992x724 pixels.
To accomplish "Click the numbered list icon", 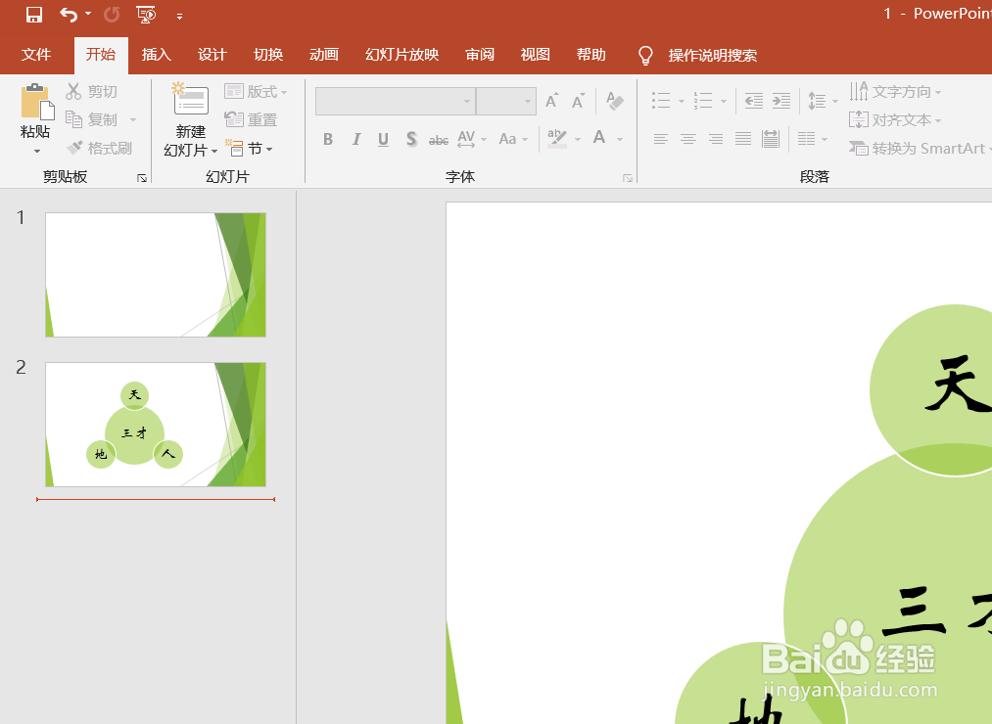I will click(x=703, y=101).
